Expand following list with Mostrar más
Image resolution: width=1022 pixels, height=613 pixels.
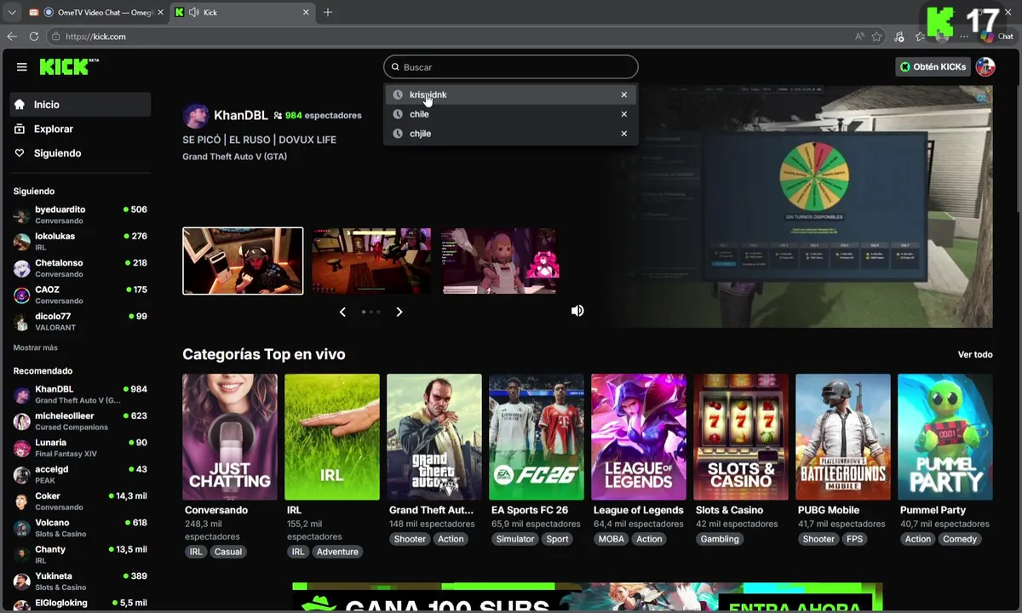pos(36,347)
